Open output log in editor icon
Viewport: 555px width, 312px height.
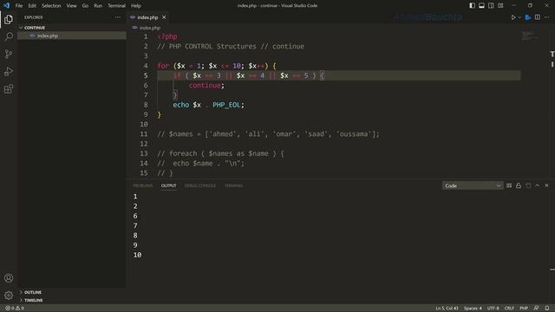(x=528, y=185)
